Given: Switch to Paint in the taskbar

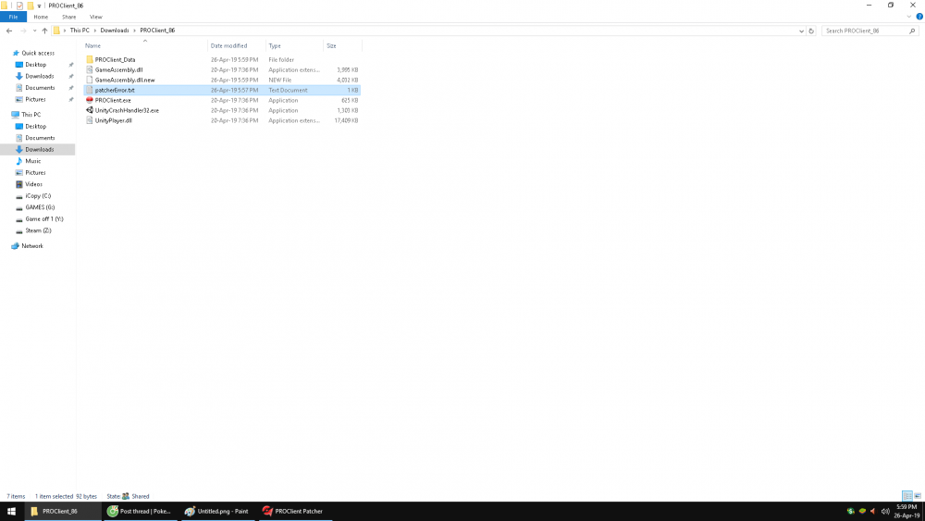Looking at the screenshot, I should 216,511.
